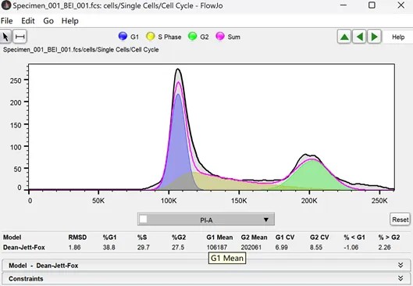Go up with the green up arrow
This screenshot has height=286, width=413.
(344, 37)
